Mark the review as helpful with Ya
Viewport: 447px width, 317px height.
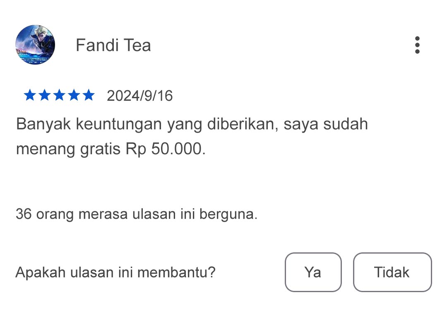[x=313, y=272]
